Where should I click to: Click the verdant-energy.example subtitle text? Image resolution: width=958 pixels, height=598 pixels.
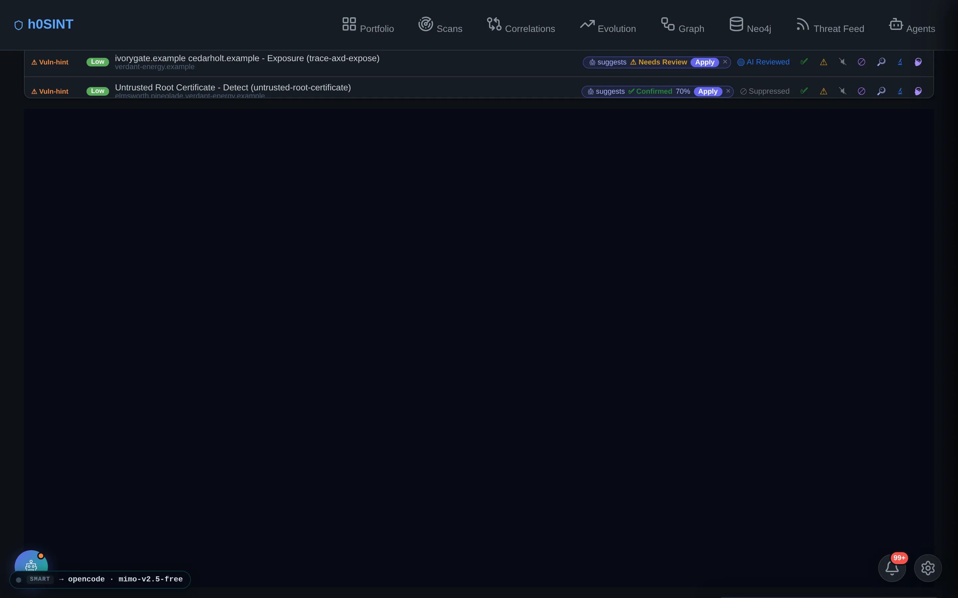pyautogui.click(x=155, y=67)
